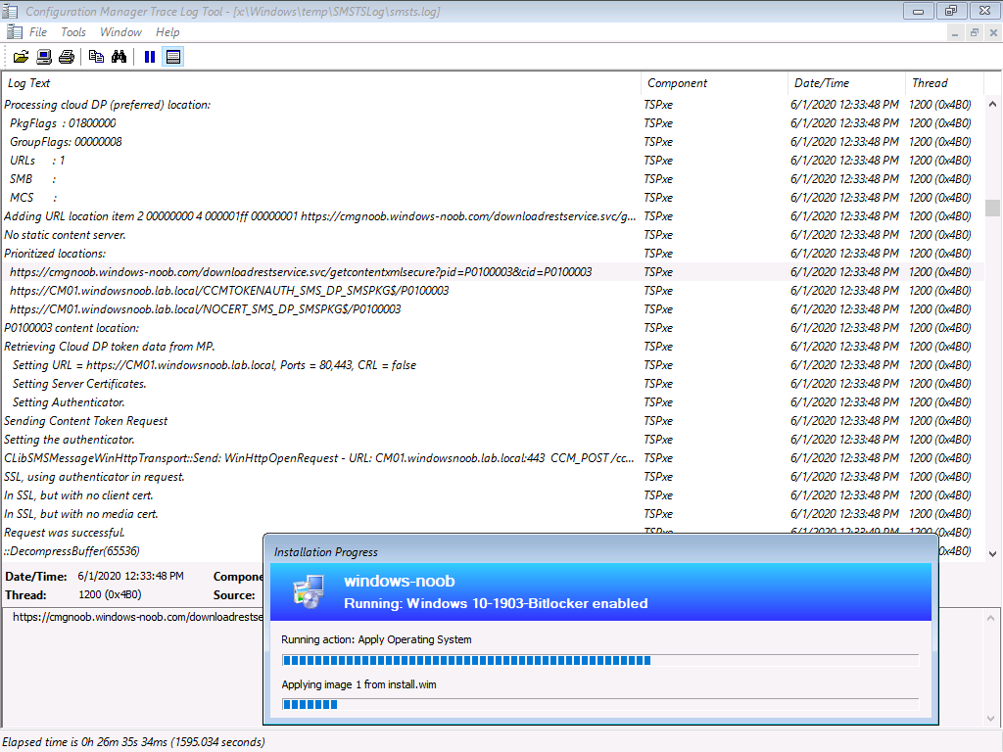The width and height of the screenshot is (1003, 752).
Task: Select the CLibSMSMessageWinHttpTransport::Send row
Action: pyautogui.click(x=493, y=458)
